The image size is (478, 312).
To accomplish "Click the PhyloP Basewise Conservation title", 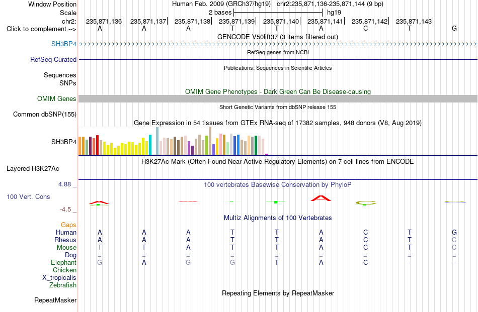I will click(x=278, y=185).
